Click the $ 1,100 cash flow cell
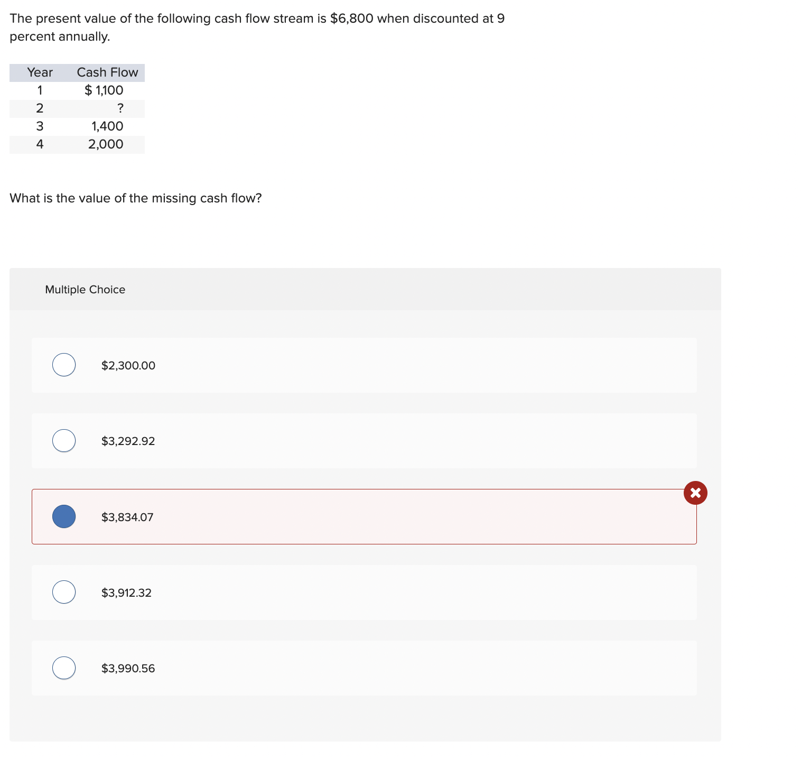The height and width of the screenshot is (759, 801). pos(104,90)
